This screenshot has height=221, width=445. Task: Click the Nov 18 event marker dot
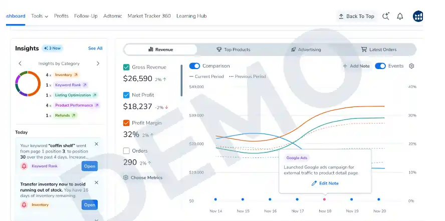[x=324, y=199]
